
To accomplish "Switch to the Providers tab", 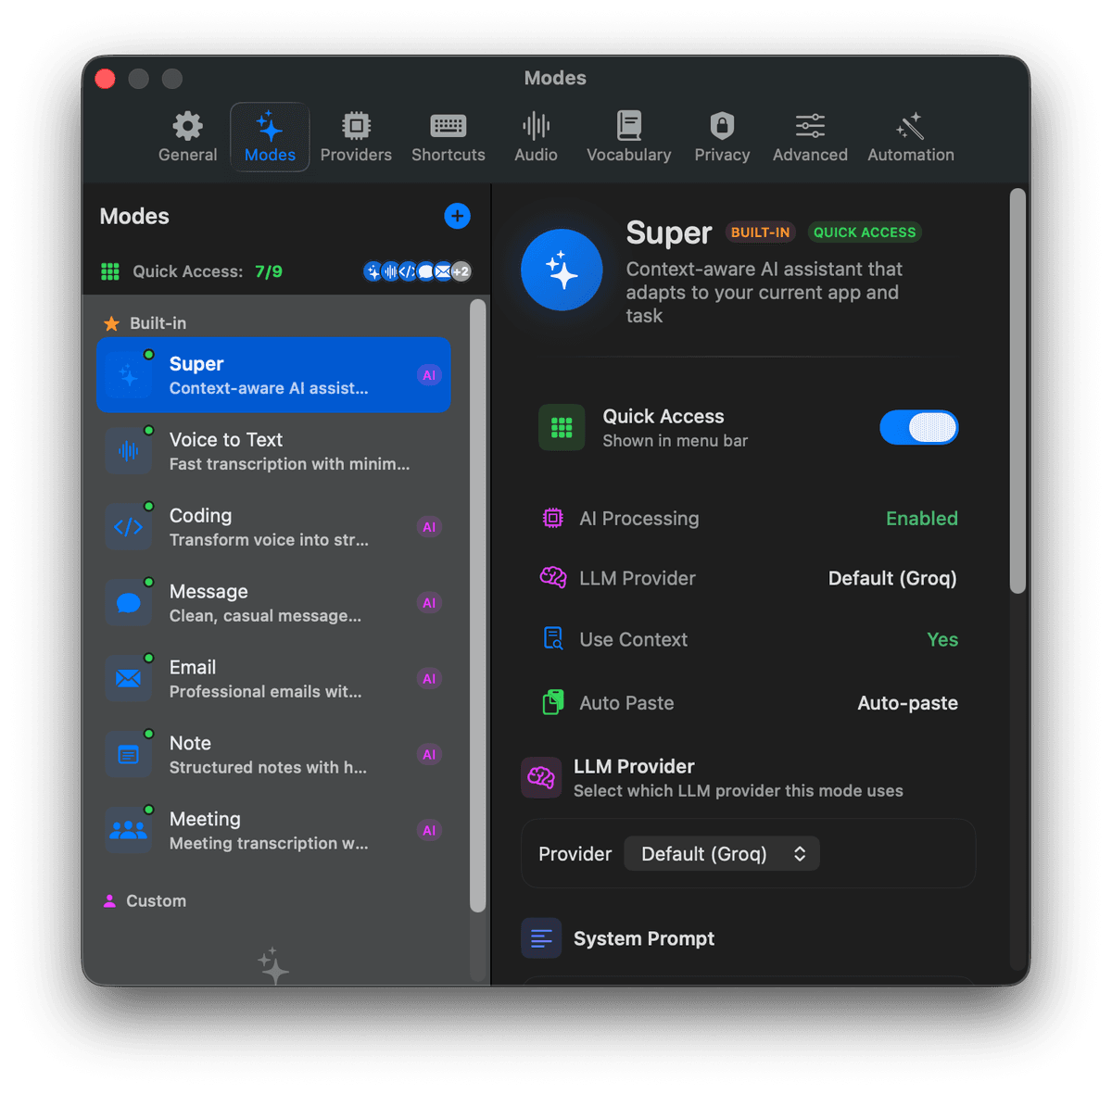I will coord(356,135).
